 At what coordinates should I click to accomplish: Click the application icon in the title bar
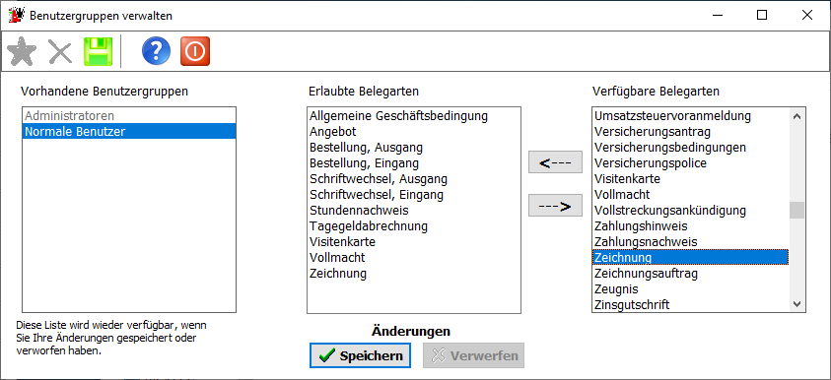pos(17,16)
